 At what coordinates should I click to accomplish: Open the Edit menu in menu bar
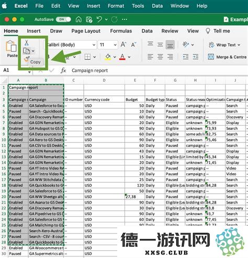click(55, 6)
